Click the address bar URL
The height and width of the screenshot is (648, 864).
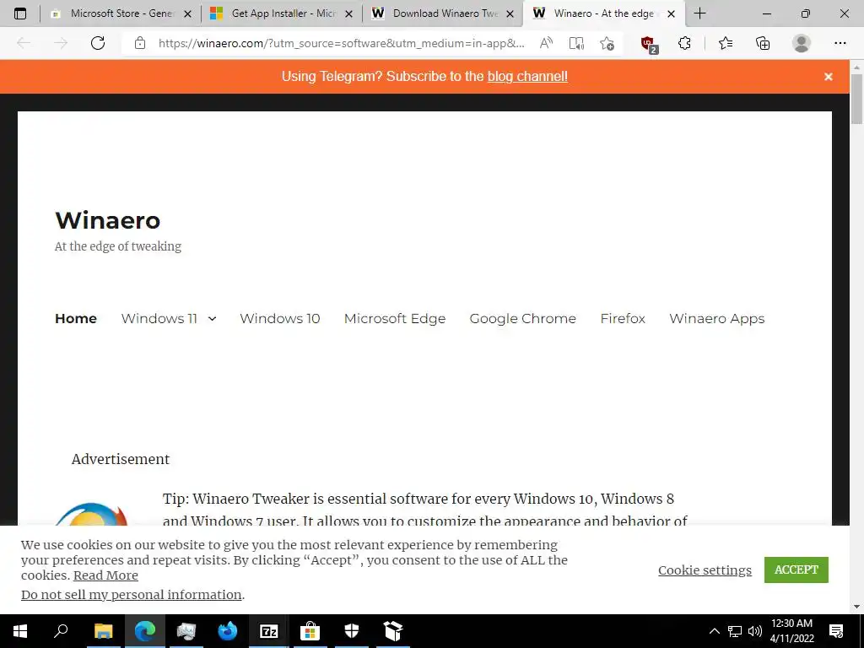pyautogui.click(x=341, y=43)
